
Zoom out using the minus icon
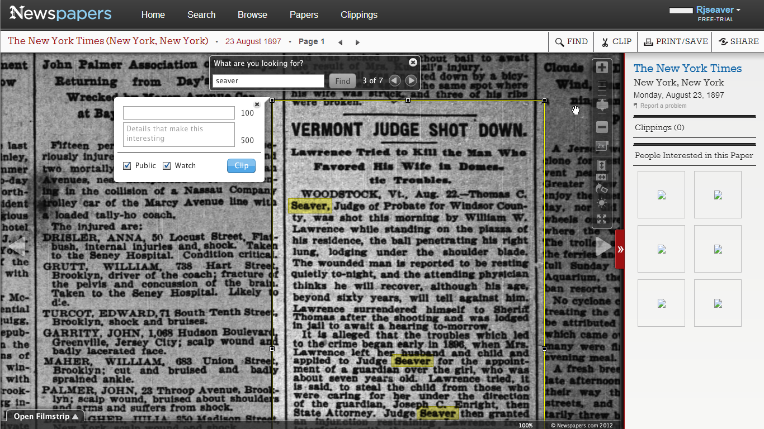[x=602, y=127]
